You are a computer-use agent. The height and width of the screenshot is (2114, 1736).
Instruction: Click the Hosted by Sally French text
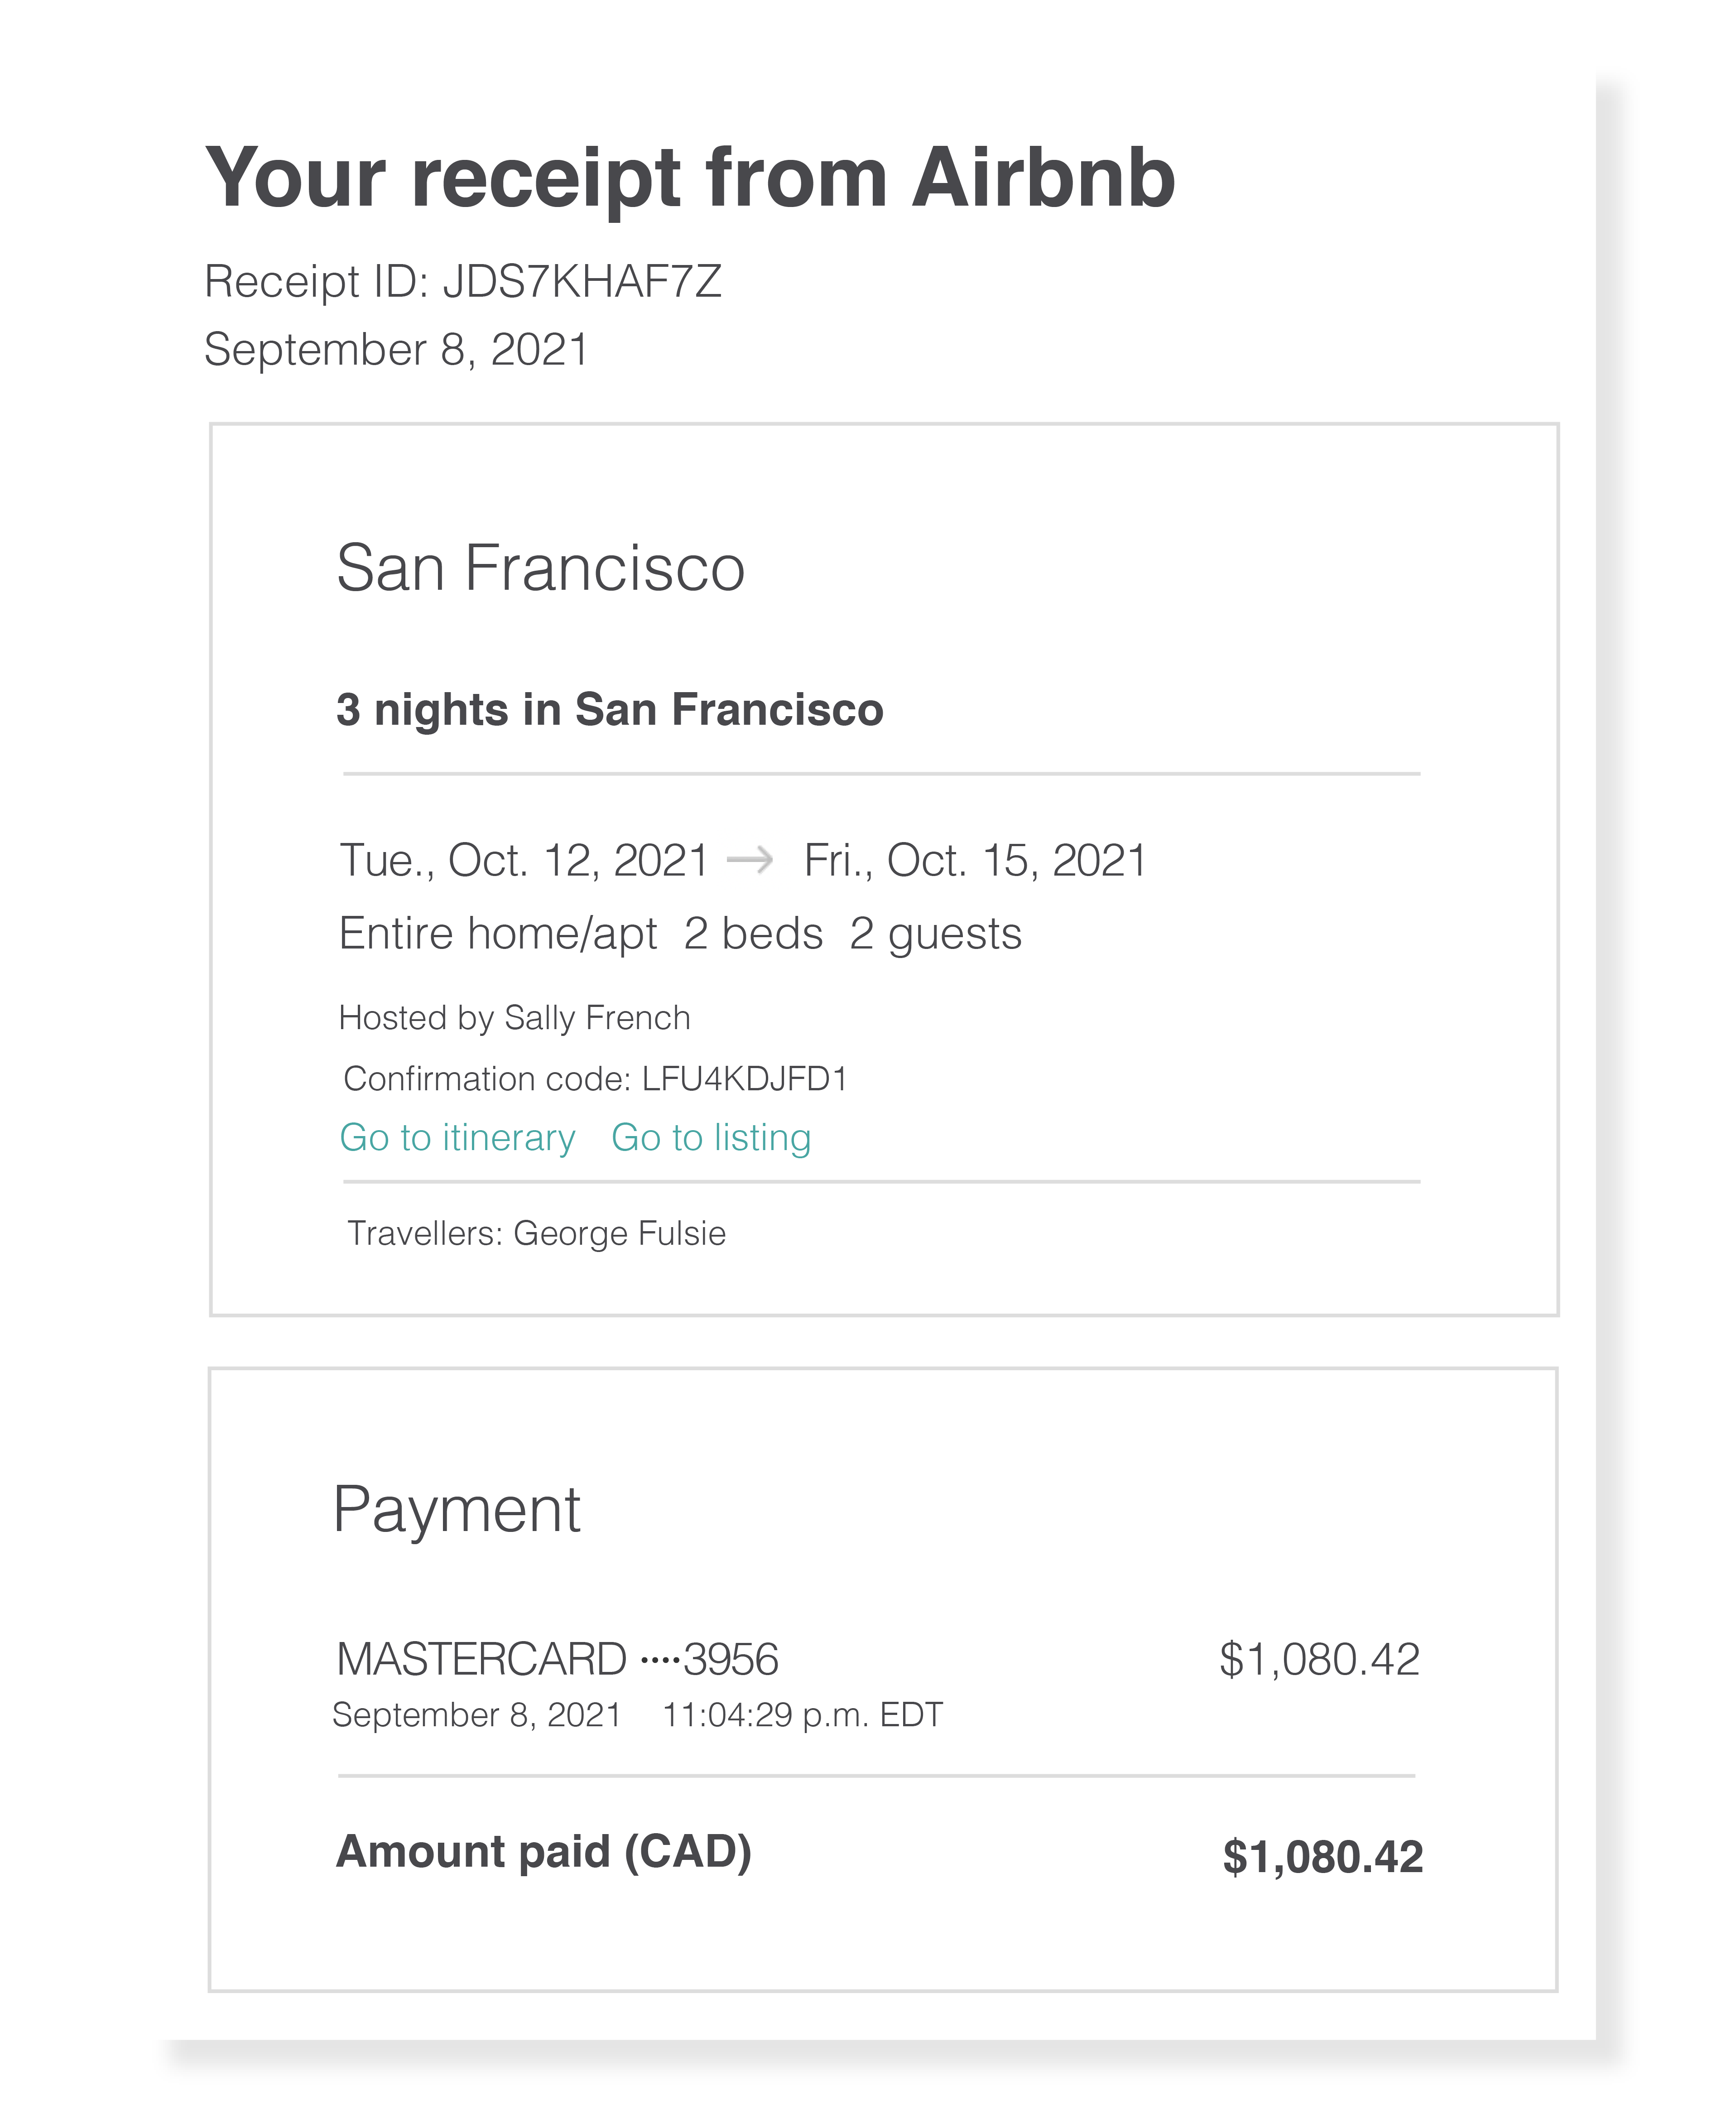(515, 1018)
